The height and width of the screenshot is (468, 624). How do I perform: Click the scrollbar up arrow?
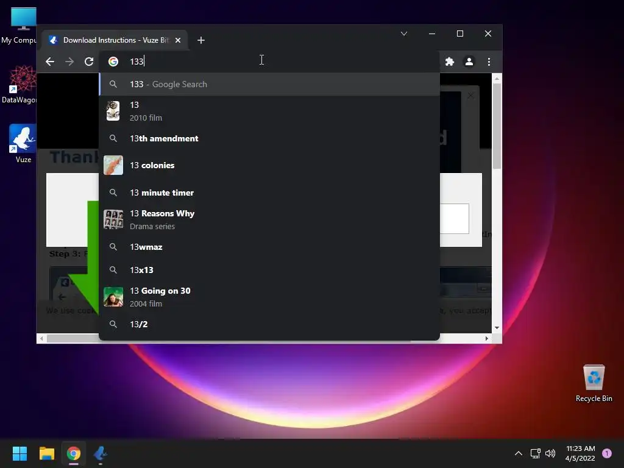click(x=497, y=79)
